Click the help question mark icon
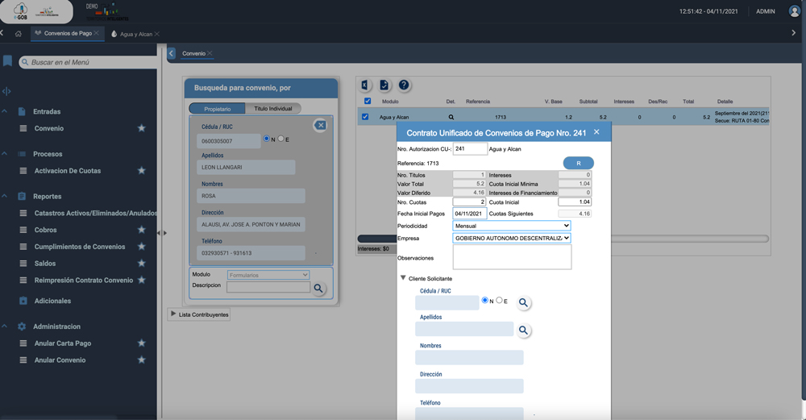Viewport: 806px width, 420px height. 405,85
